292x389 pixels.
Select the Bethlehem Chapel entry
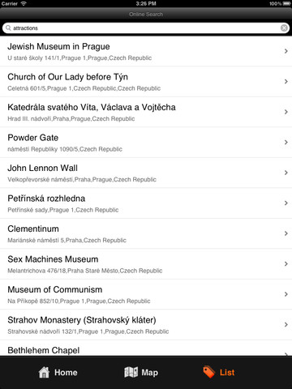pyautogui.click(x=146, y=348)
